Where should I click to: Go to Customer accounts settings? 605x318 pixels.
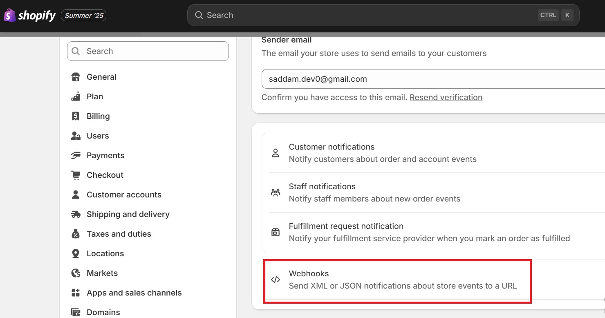pos(124,195)
